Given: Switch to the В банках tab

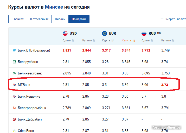Looking at the screenshot, I should pyautogui.click(x=18, y=19).
